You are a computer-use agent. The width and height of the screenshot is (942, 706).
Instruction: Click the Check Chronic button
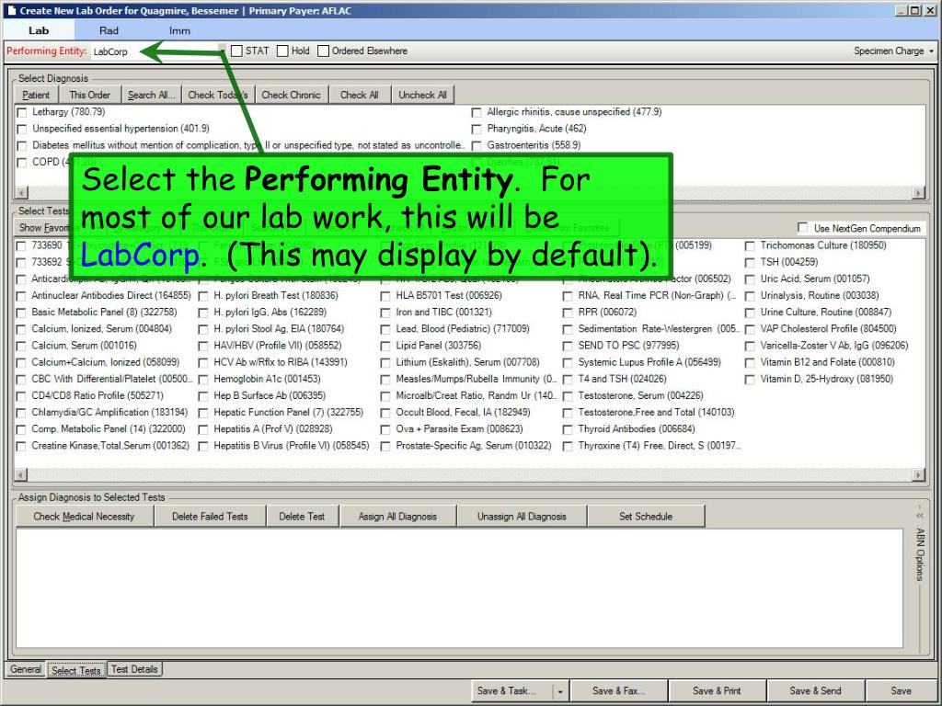(x=292, y=95)
